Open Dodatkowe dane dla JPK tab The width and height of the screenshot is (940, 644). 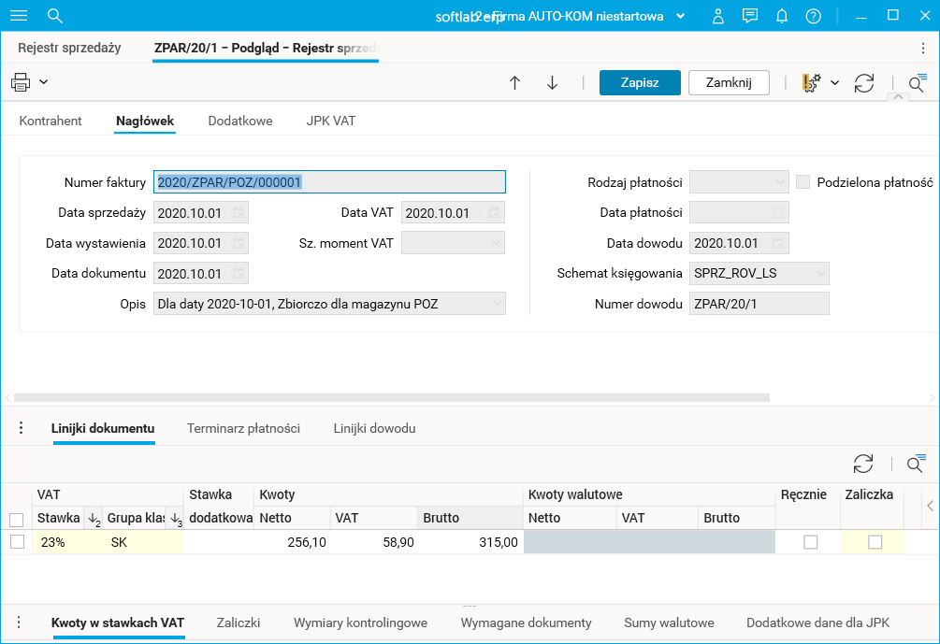tap(817, 623)
